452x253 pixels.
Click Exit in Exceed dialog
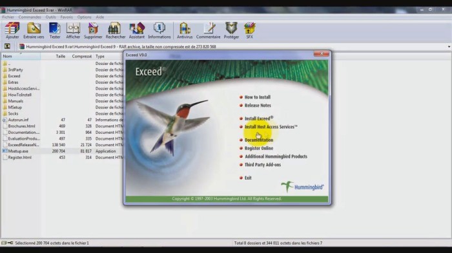tap(248, 178)
